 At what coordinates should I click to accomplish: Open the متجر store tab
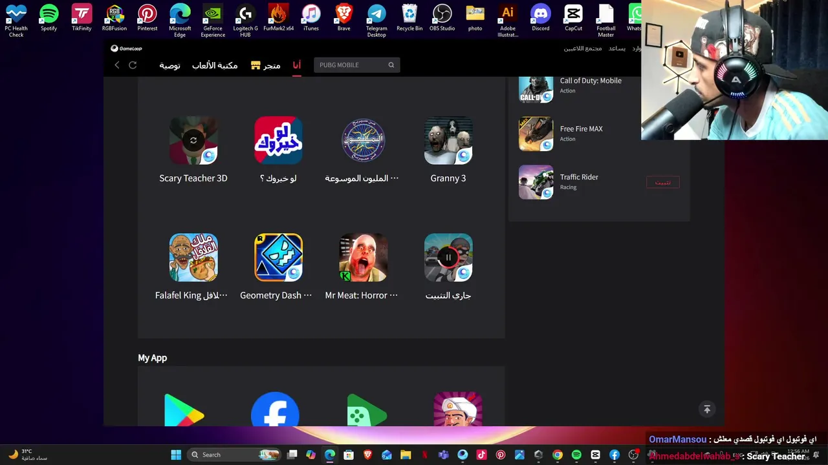point(266,65)
